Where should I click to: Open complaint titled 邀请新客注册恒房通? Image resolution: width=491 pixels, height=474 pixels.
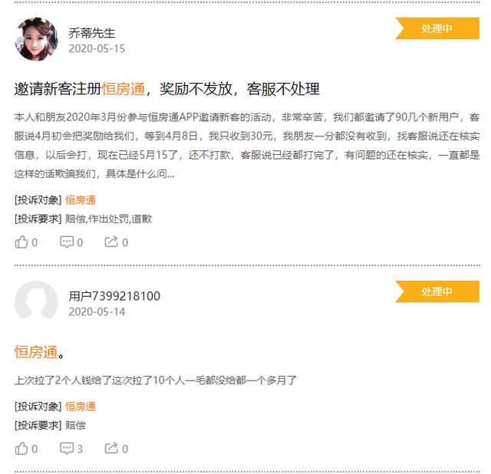167,89
